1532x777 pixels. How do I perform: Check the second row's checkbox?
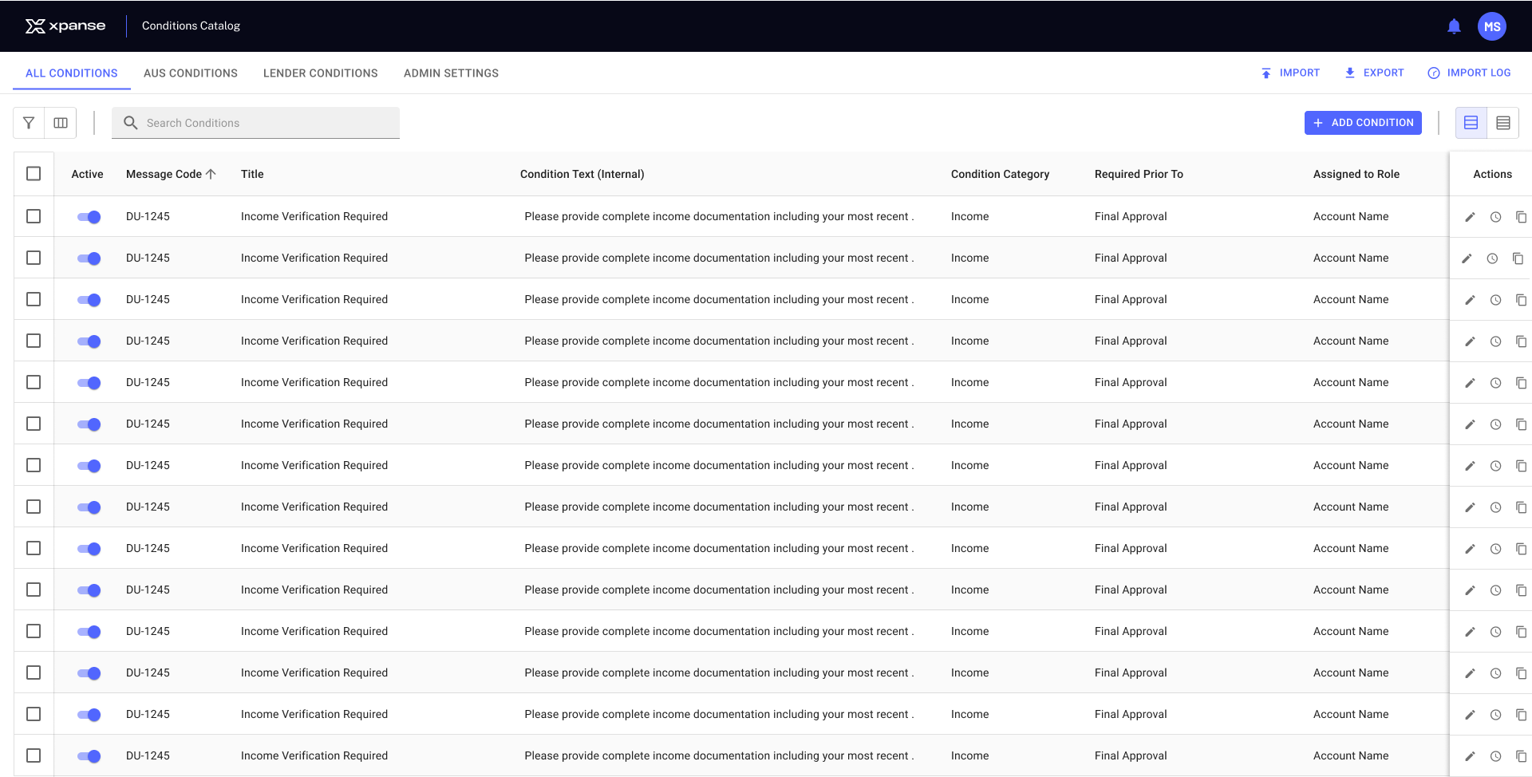pyautogui.click(x=34, y=258)
